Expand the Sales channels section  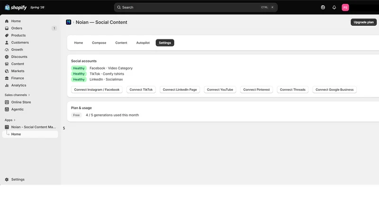(17, 95)
